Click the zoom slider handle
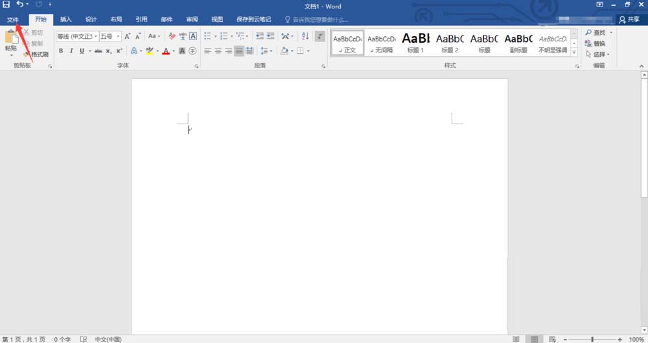The width and height of the screenshot is (648, 343). pyautogui.click(x=592, y=339)
